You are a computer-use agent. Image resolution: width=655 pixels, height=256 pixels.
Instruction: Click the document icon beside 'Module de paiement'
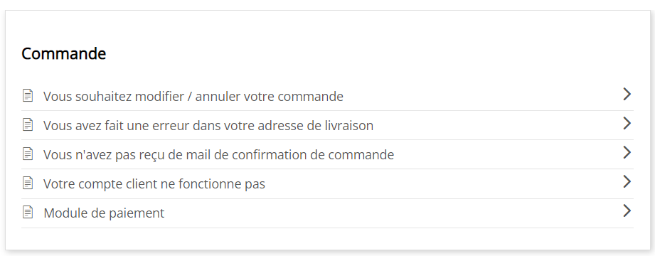pyautogui.click(x=28, y=213)
